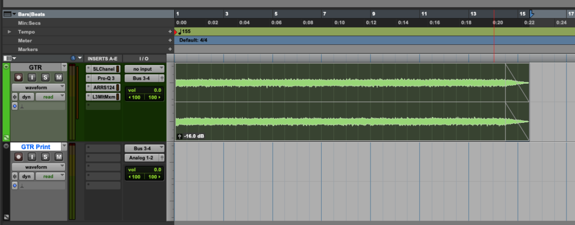Solo the GTR Print track

point(45,157)
